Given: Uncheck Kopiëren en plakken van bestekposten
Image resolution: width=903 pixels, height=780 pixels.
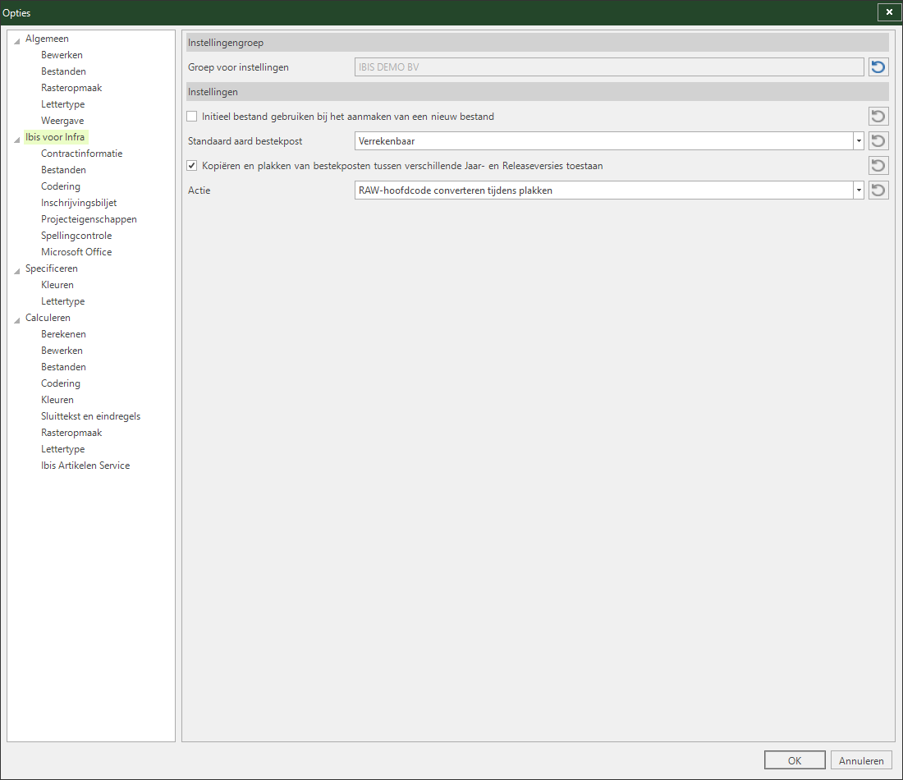Looking at the screenshot, I should click(x=192, y=166).
